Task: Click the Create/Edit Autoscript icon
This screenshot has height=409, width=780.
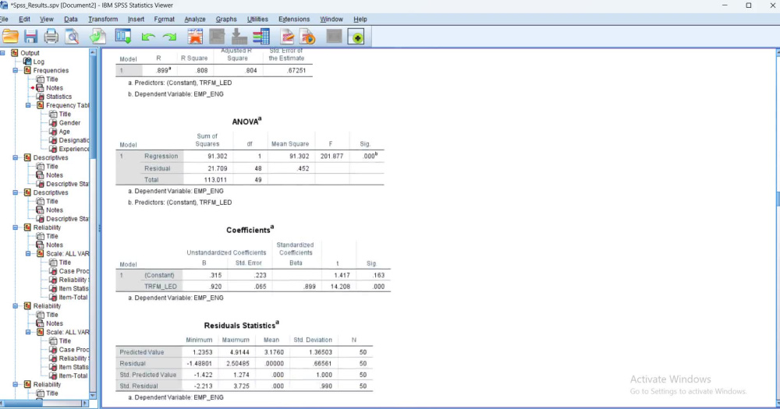Action: click(x=288, y=37)
